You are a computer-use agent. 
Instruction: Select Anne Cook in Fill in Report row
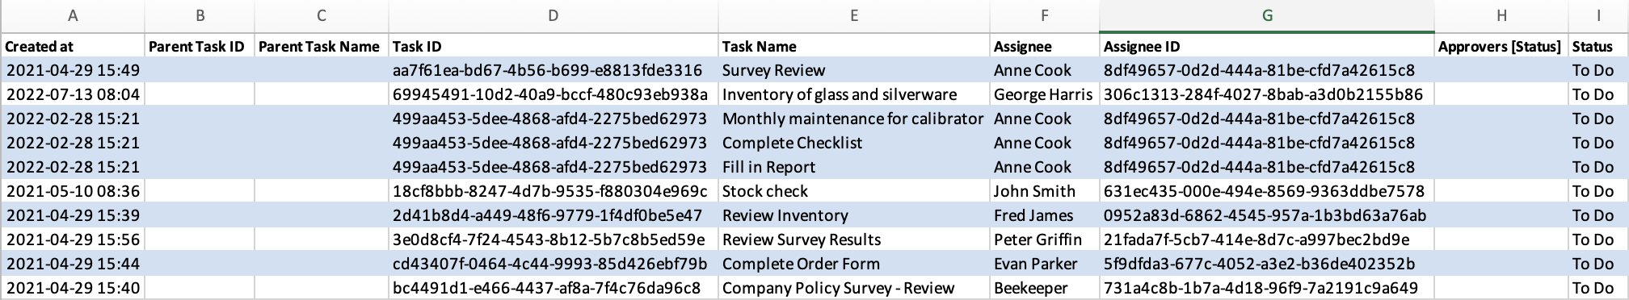(1045, 167)
